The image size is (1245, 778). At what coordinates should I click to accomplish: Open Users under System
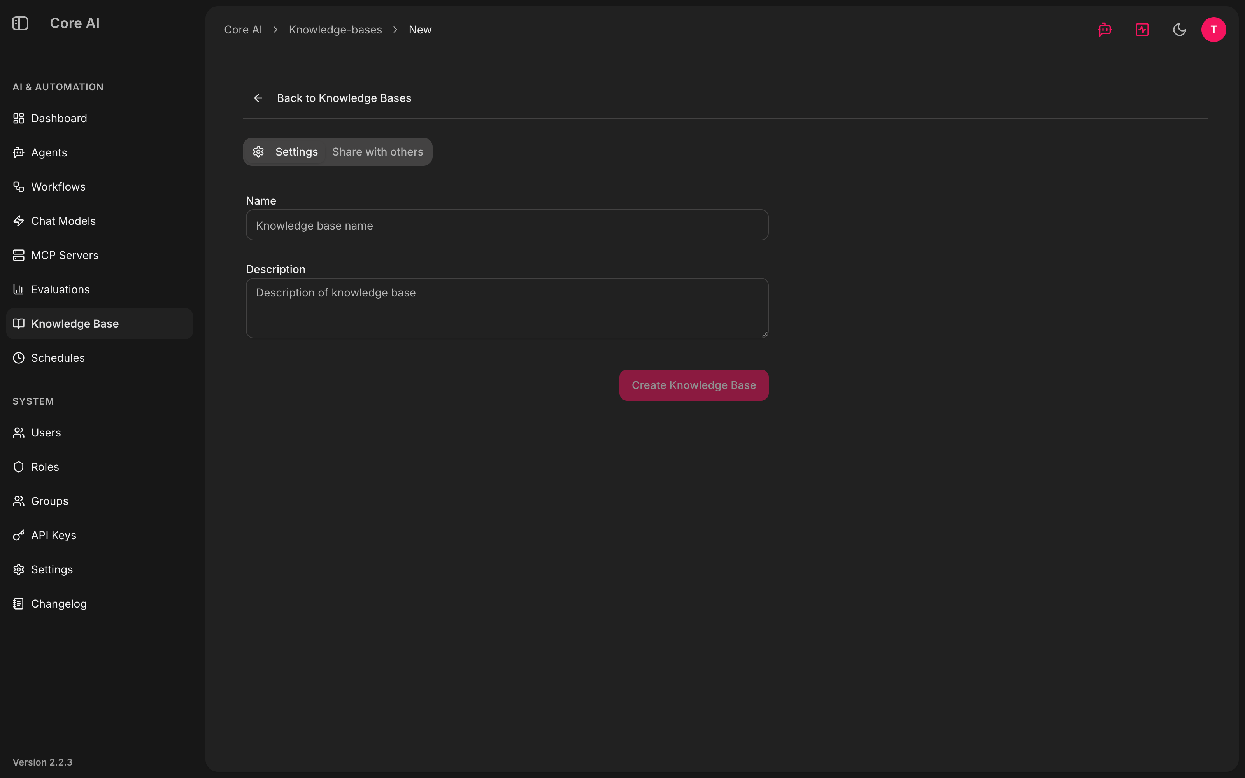tap(99, 433)
